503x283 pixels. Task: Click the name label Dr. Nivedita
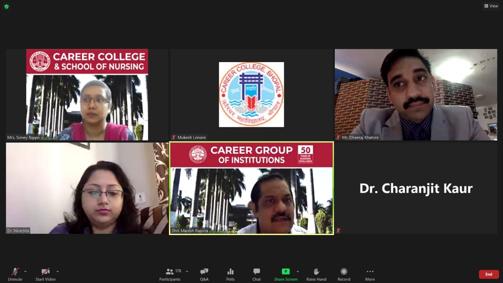[18, 231]
